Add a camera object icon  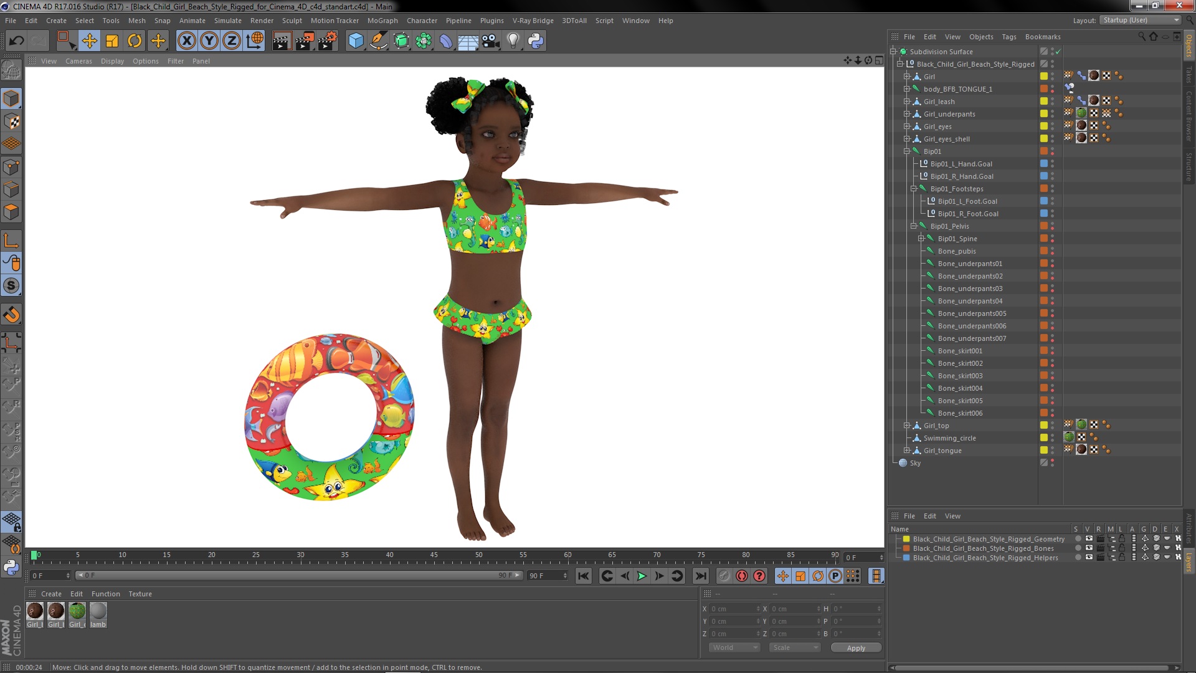point(491,41)
